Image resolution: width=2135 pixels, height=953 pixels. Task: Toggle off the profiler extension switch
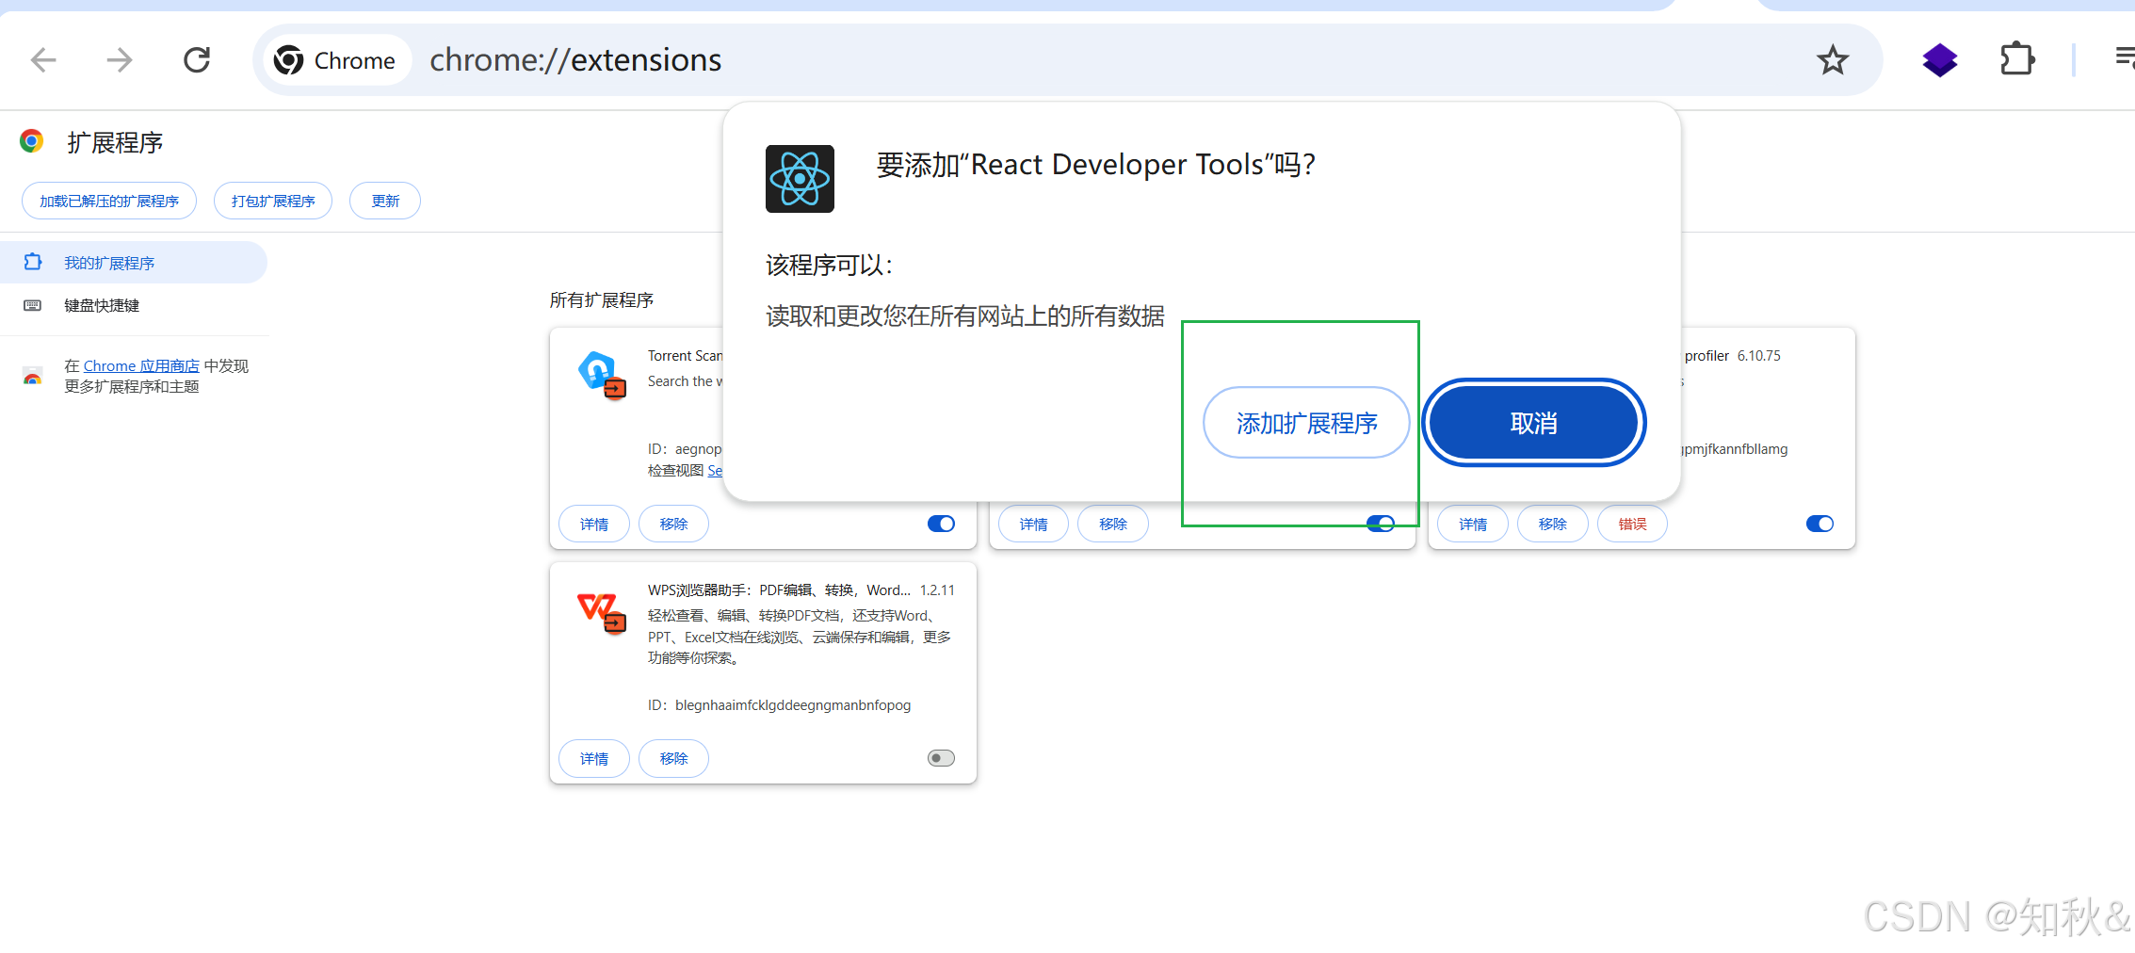click(x=1820, y=524)
